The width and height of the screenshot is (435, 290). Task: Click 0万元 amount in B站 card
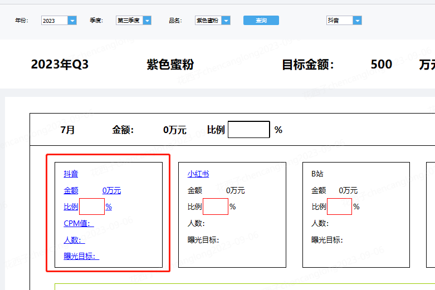click(348, 190)
